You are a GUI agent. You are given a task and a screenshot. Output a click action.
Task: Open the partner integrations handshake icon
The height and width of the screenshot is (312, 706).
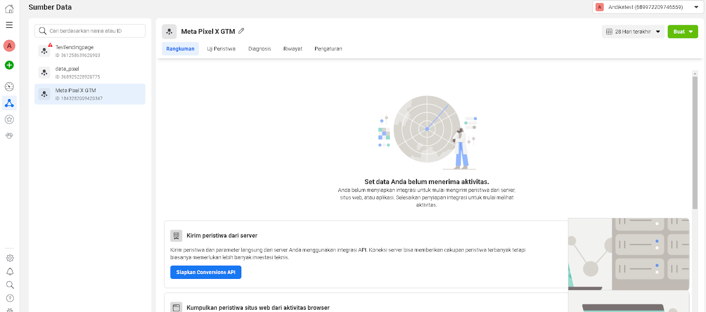9,135
